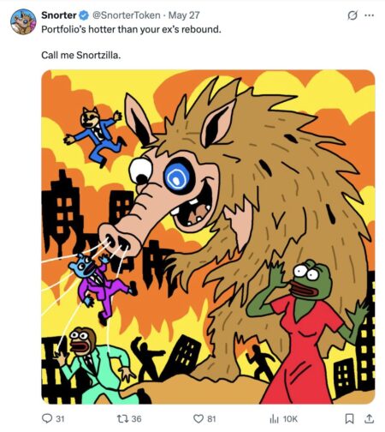Click the 10K views count
385x432 pixels.
coord(290,419)
